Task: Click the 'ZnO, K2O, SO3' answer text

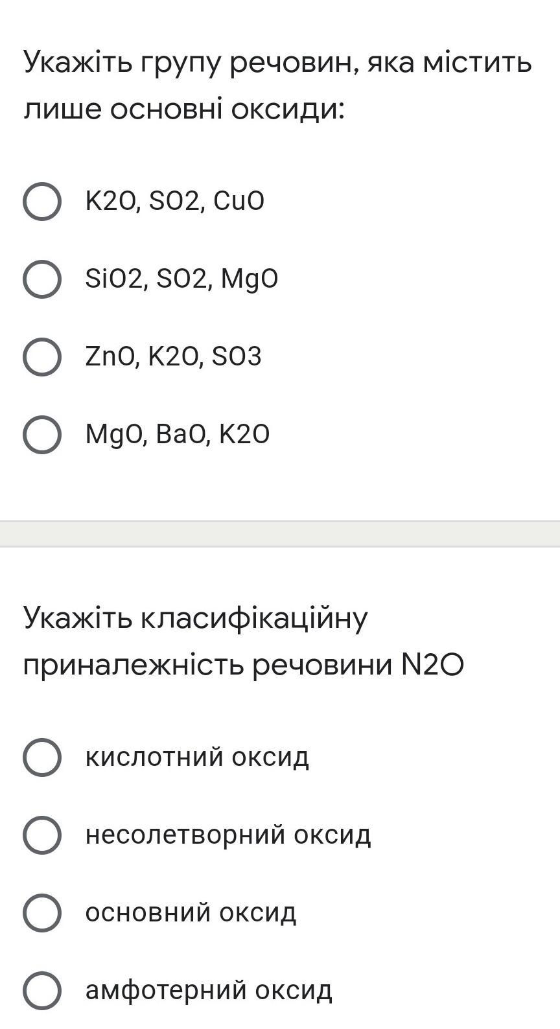Action: pos(173,357)
